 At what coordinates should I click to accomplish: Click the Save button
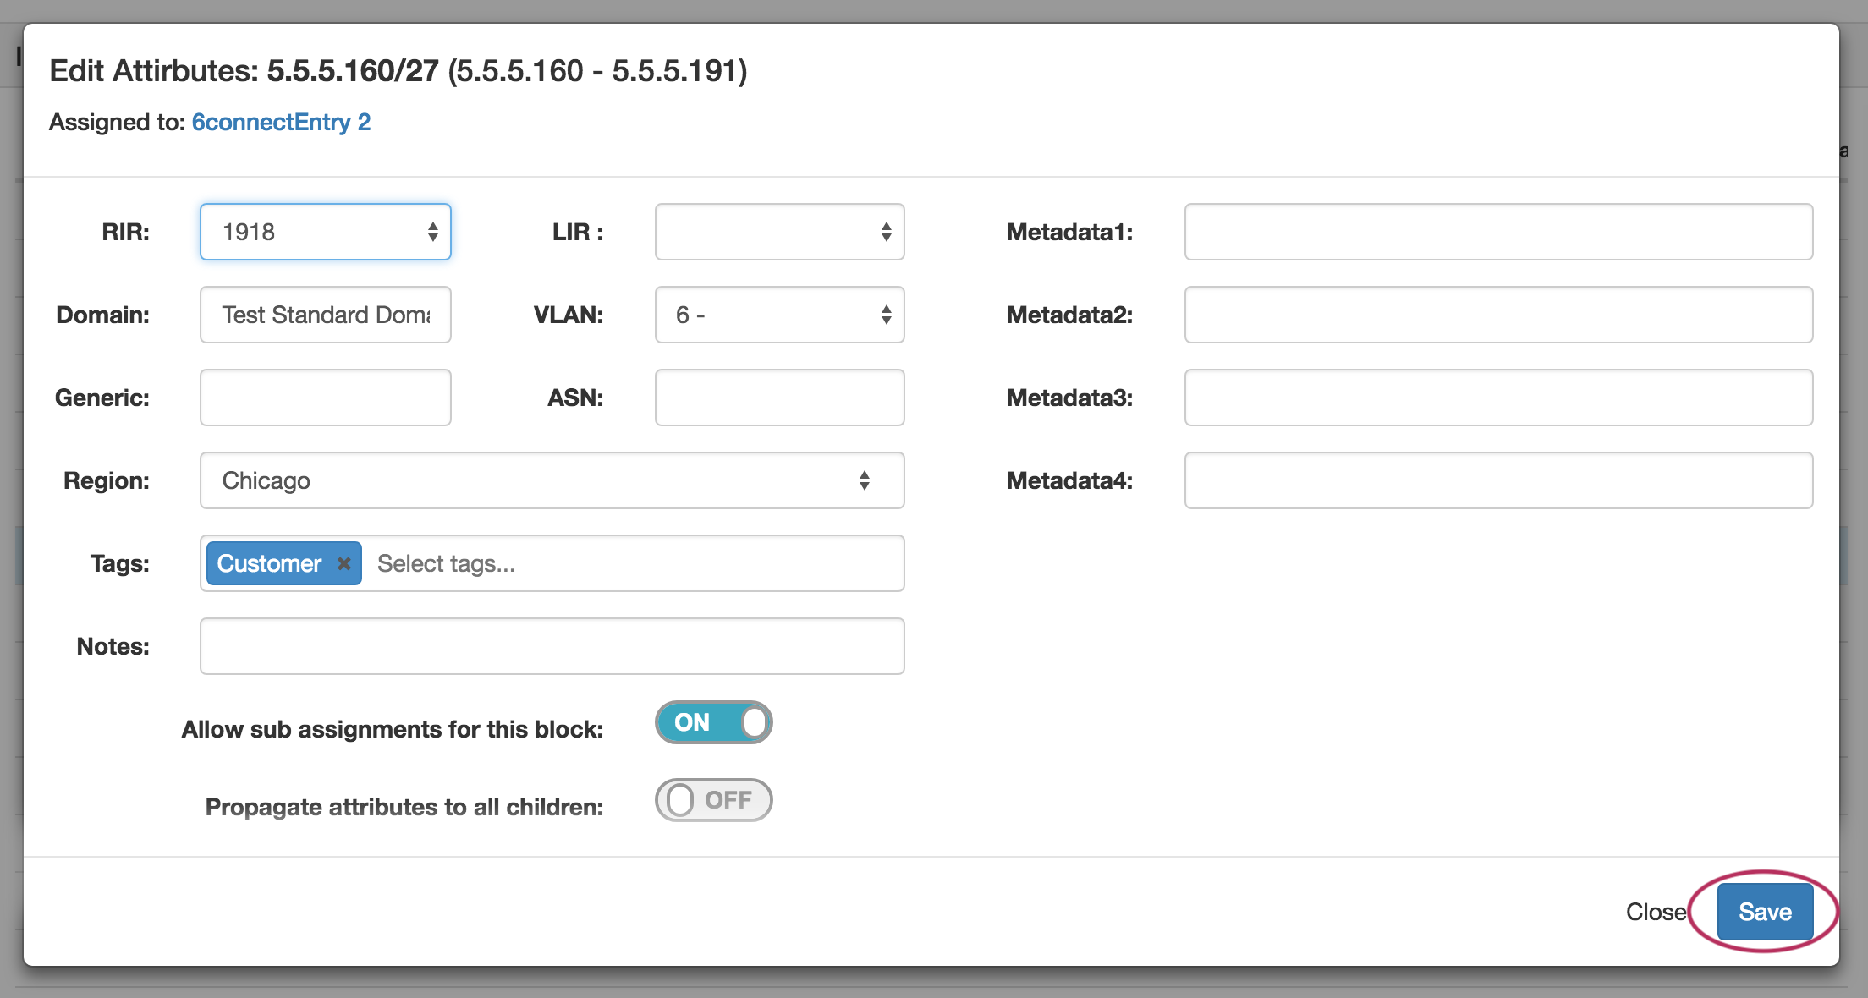tap(1765, 912)
